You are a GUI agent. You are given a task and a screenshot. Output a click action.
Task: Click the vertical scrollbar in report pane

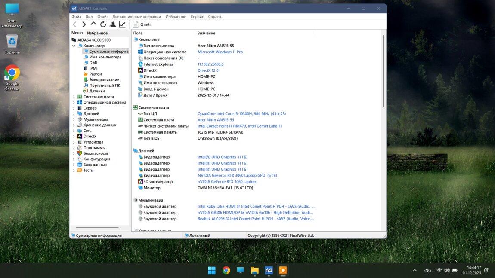pos(383,71)
